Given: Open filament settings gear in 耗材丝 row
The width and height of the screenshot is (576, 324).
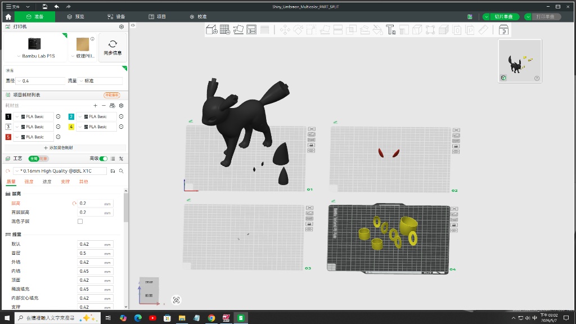Looking at the screenshot, I should (121, 106).
